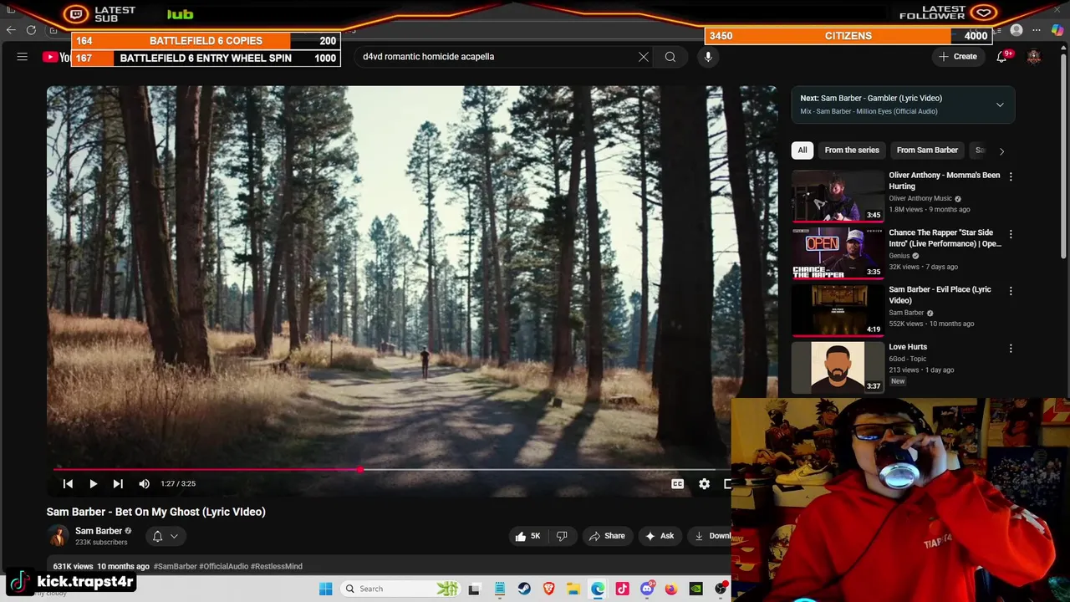Image resolution: width=1070 pixels, height=602 pixels.
Task: Open options menu for Momma's Been Hurting
Action: pos(1011,176)
